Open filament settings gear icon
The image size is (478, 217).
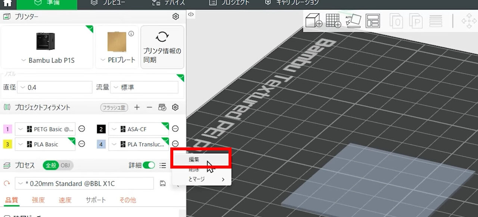tap(175, 107)
